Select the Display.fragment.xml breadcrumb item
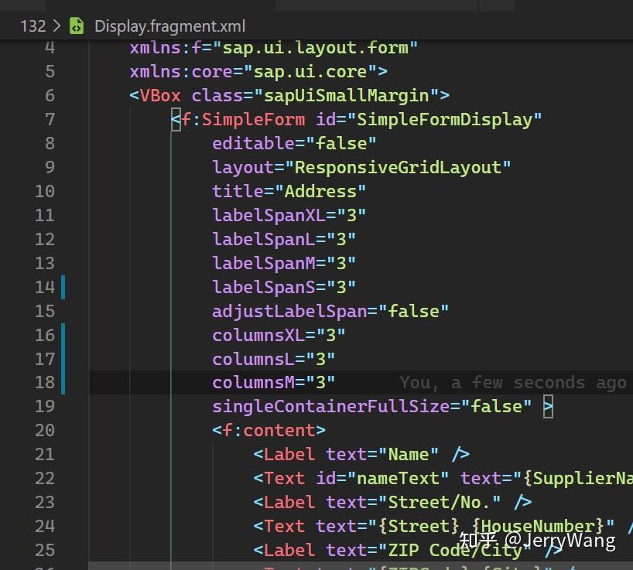 pyautogui.click(x=169, y=26)
